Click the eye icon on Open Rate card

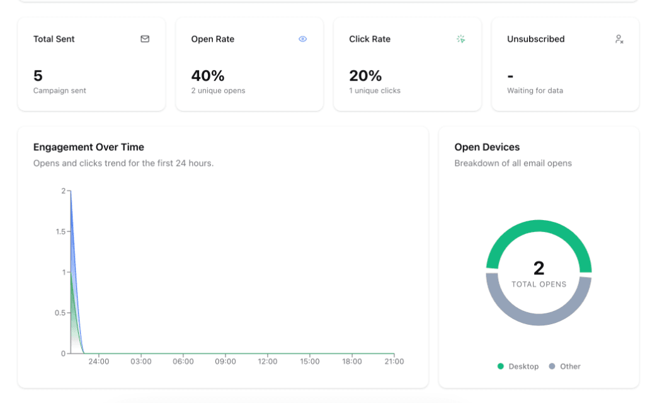click(x=302, y=38)
